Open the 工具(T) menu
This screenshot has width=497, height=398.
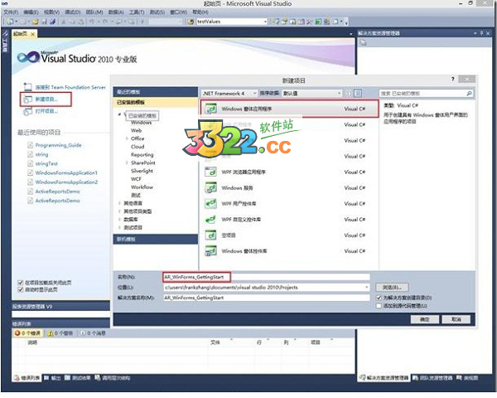(x=137, y=12)
